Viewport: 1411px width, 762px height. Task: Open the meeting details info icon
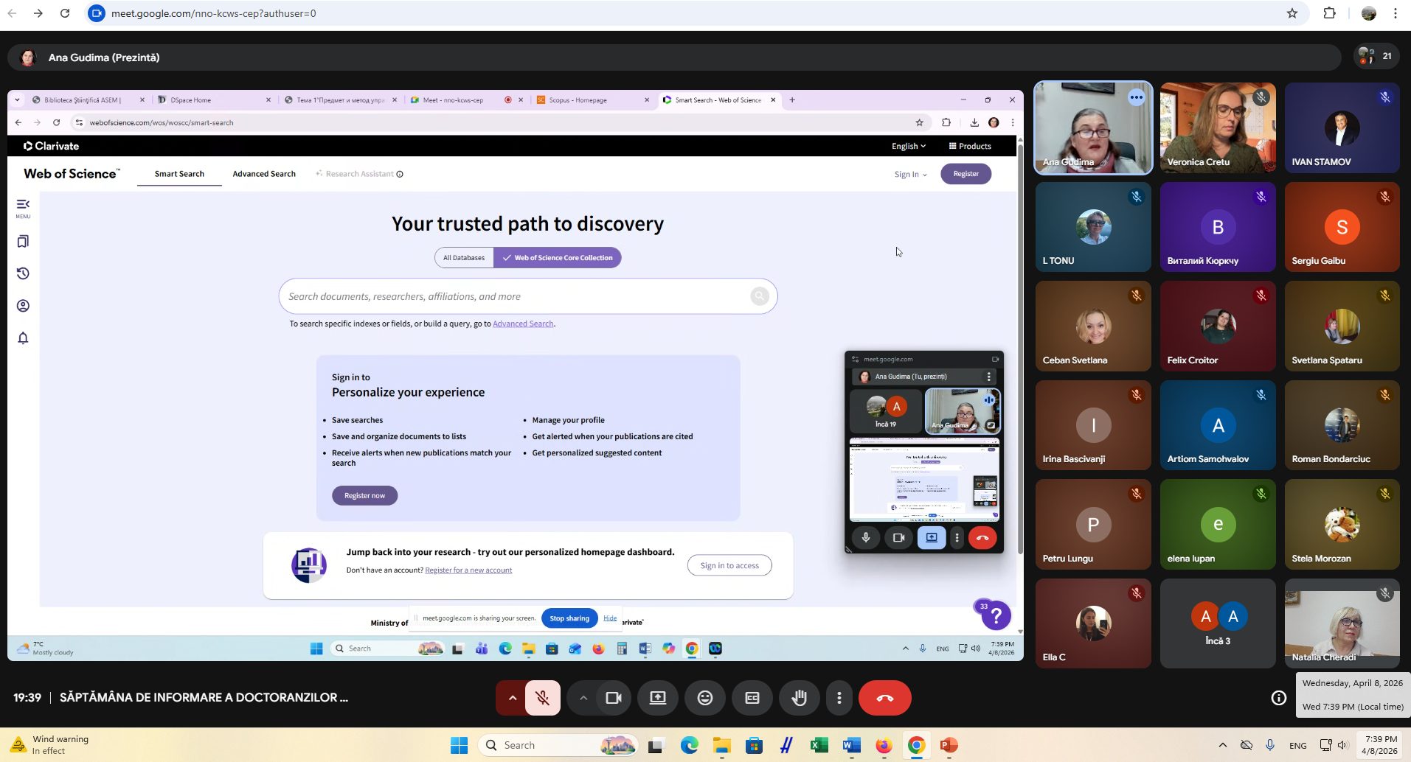coord(1278,698)
